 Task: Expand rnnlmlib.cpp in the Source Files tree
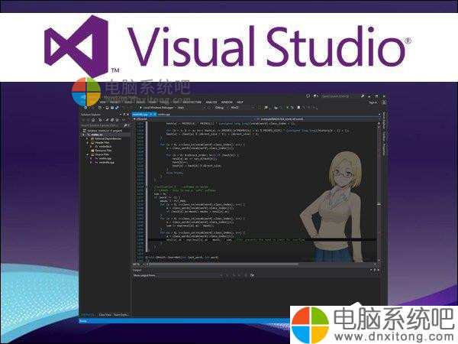[x=92, y=162]
